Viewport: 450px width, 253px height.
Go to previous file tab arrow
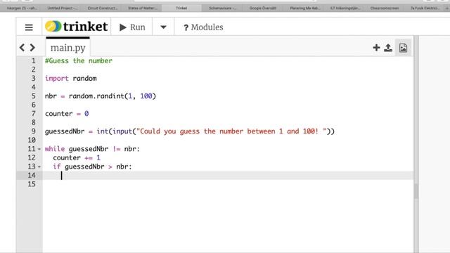coord(22,48)
